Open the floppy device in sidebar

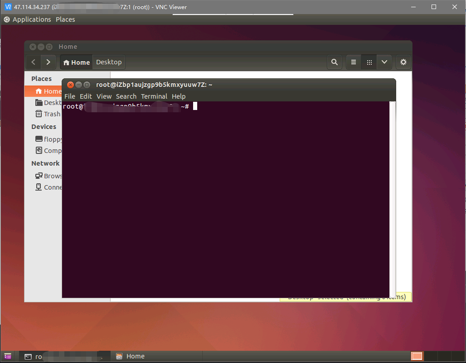click(44, 139)
